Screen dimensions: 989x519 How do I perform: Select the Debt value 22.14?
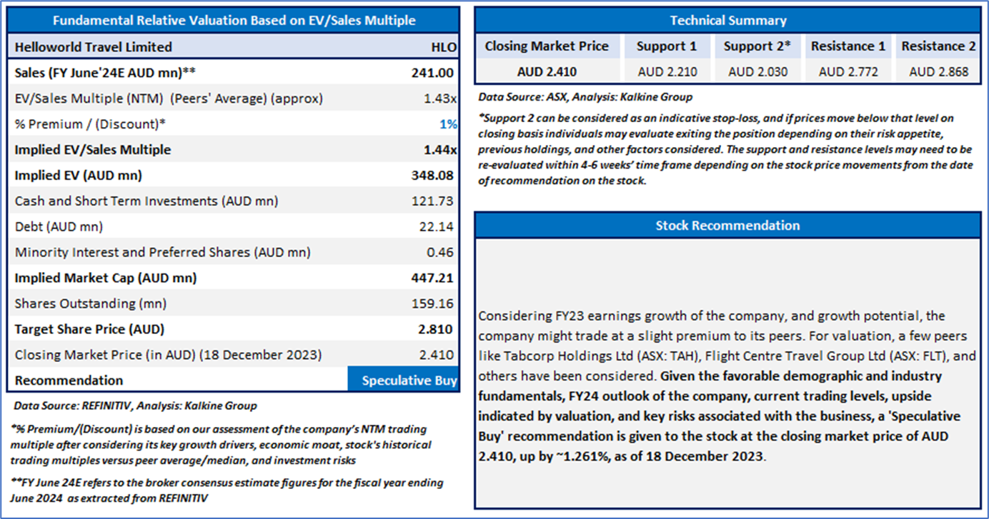pos(437,227)
